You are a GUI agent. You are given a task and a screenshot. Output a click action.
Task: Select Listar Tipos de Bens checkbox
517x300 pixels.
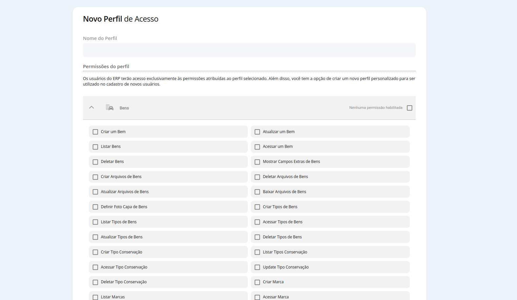coord(95,222)
